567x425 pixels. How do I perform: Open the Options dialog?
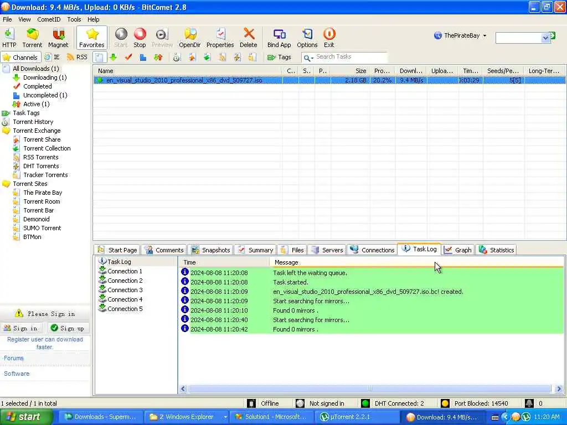307,38
